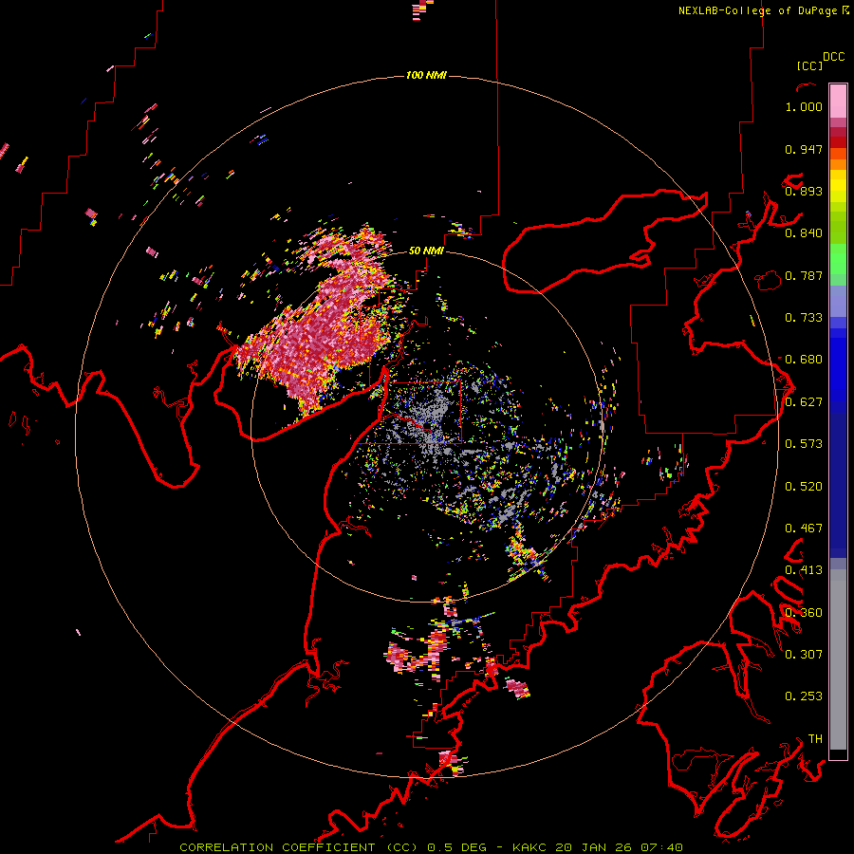Screen dimensions: 854x854
Task: Click the 0.360 legend value
Action: [804, 613]
